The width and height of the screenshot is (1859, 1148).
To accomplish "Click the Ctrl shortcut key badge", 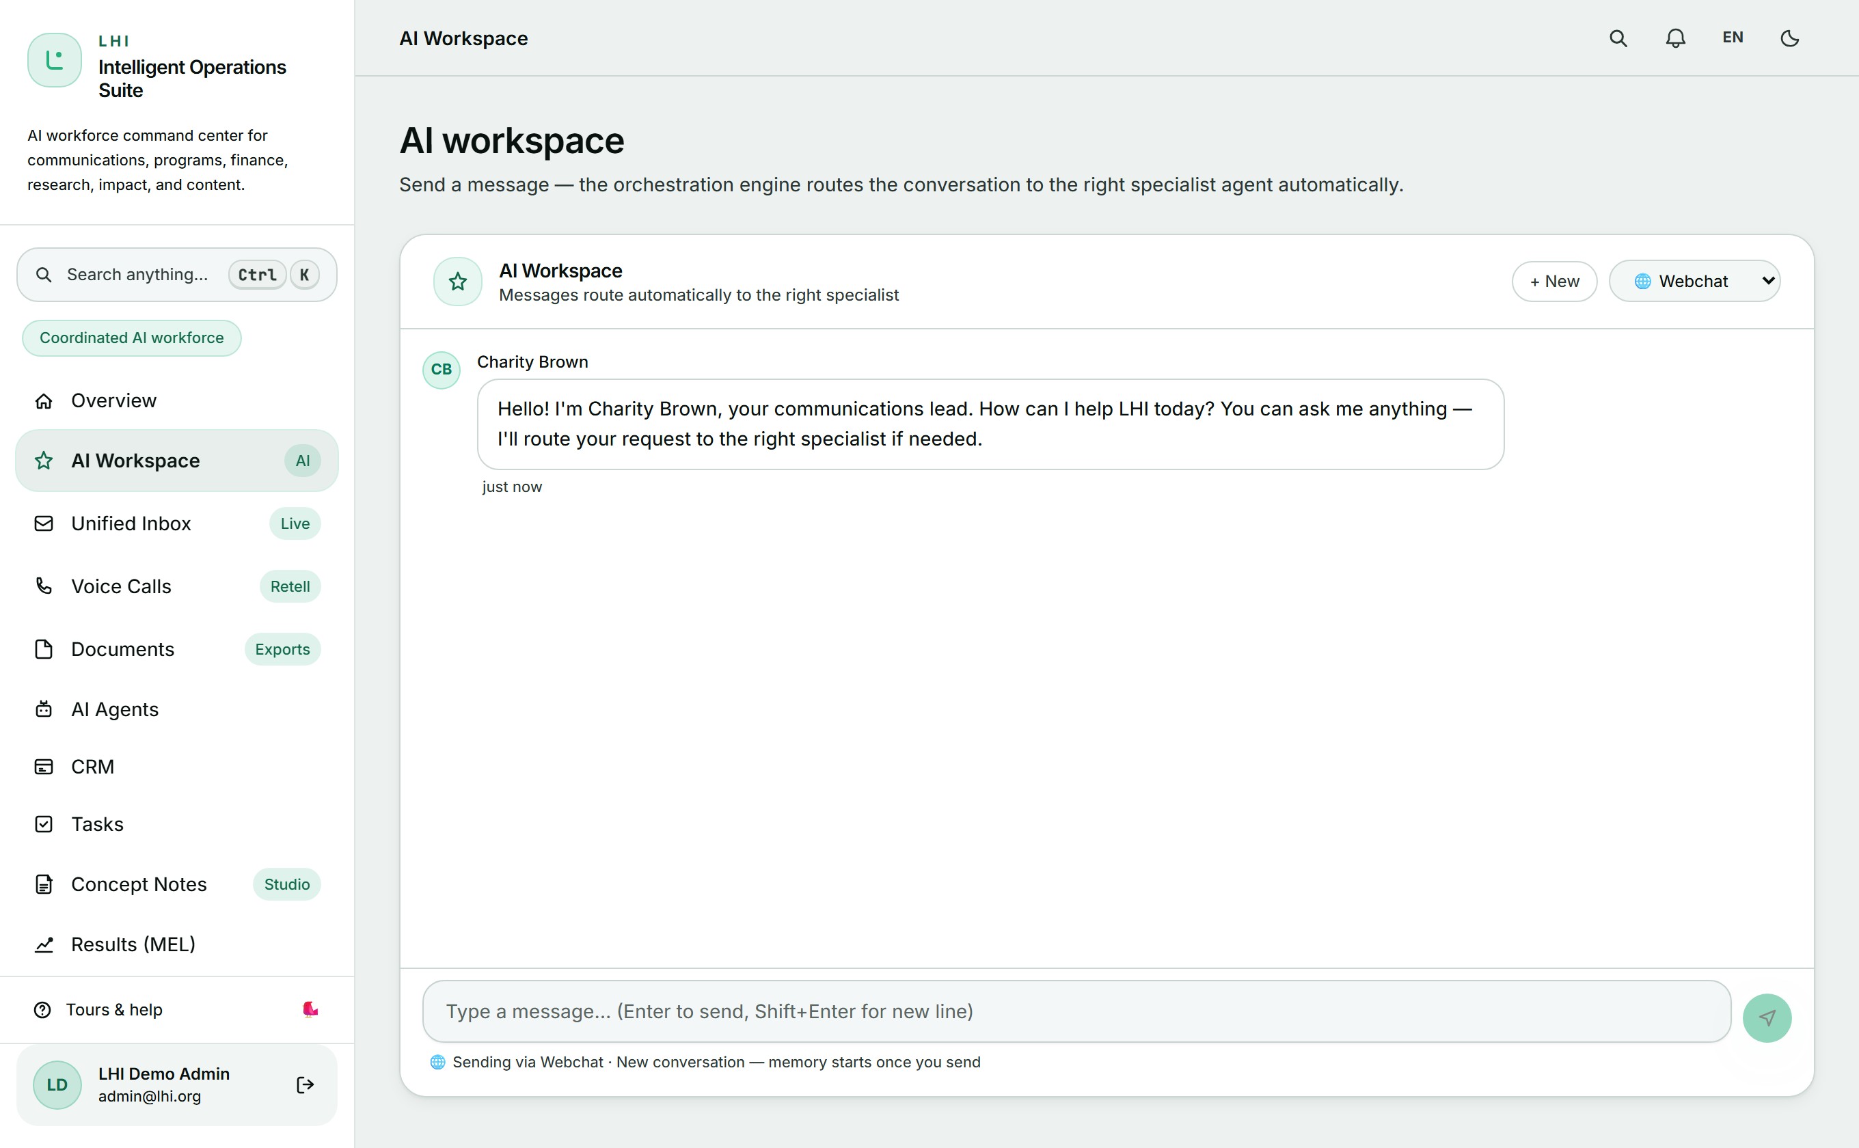I will (258, 275).
